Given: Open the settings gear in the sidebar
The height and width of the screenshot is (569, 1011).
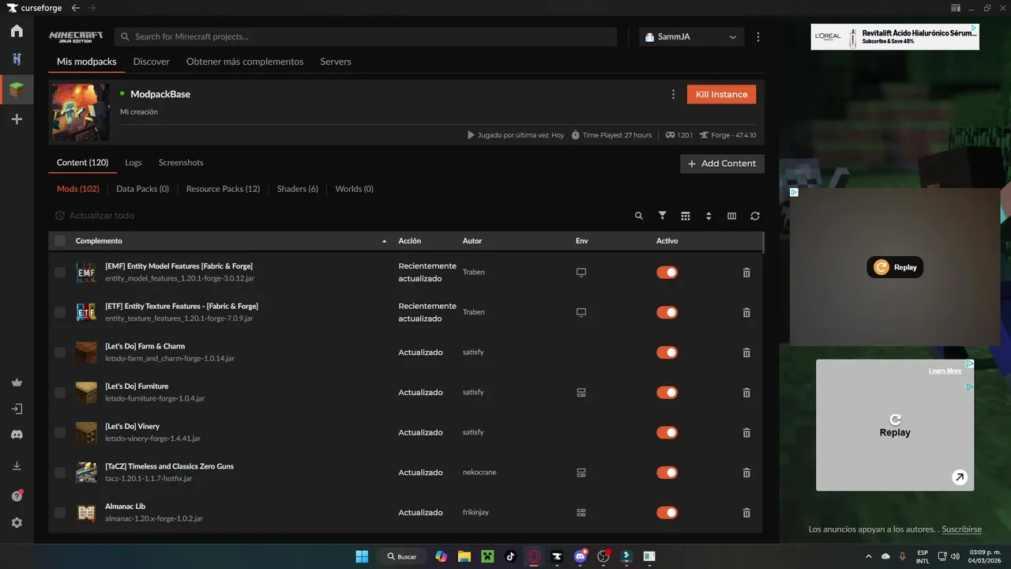Looking at the screenshot, I should click(x=17, y=522).
